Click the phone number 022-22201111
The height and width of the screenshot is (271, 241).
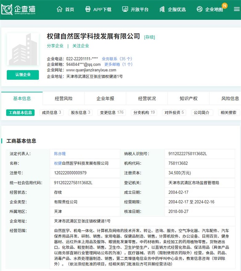point(82,59)
